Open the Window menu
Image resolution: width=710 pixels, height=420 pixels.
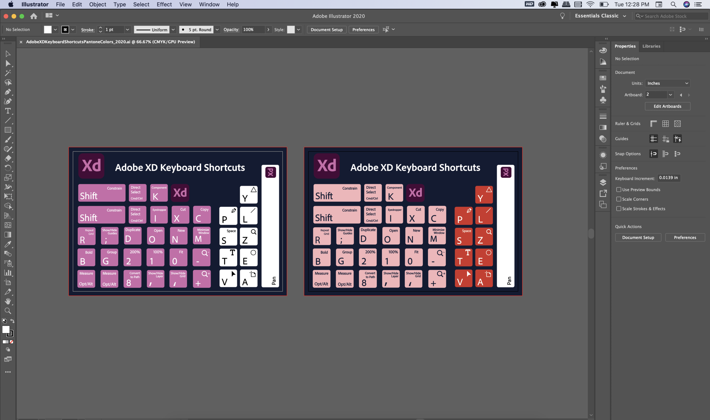[209, 4]
